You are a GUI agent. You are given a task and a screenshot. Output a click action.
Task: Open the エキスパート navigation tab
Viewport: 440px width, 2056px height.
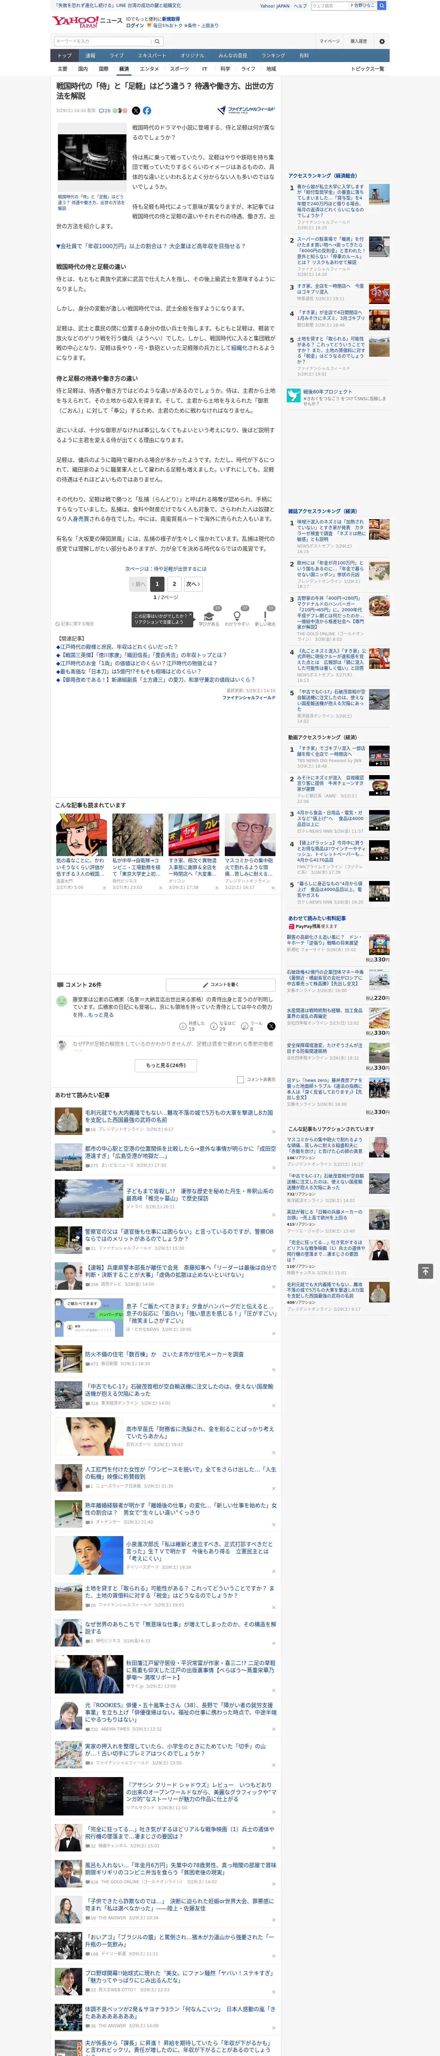152,55
